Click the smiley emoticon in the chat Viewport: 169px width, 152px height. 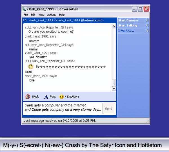(x=31, y=67)
